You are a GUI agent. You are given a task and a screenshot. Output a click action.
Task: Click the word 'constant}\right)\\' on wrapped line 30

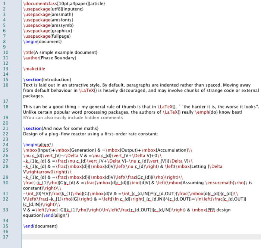tap(42, 188)
